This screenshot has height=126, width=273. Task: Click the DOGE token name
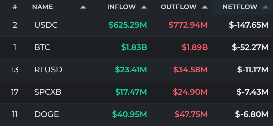click(x=46, y=114)
